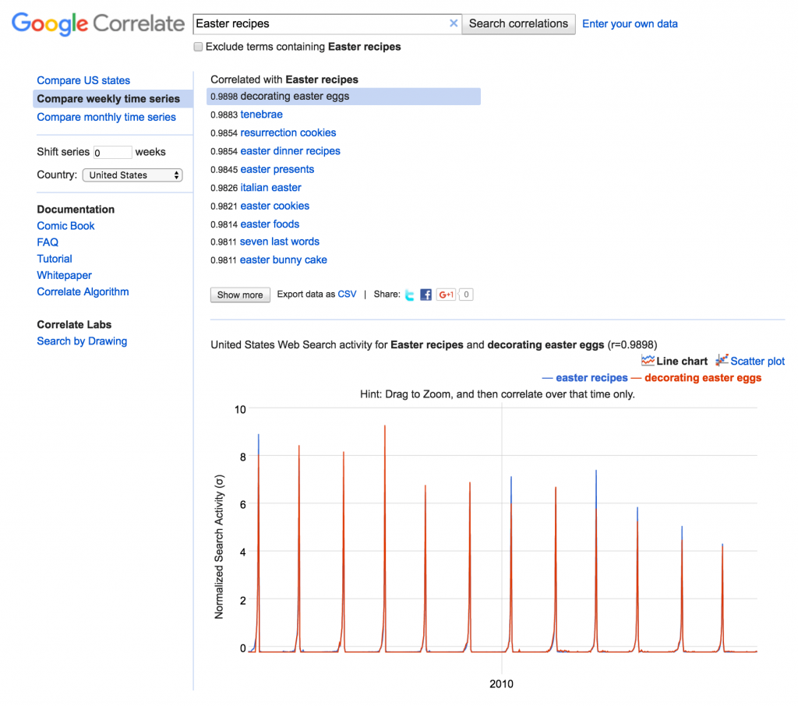This screenshot has height=706, width=798.
Task: Switch to Compare US states
Action: (x=83, y=80)
